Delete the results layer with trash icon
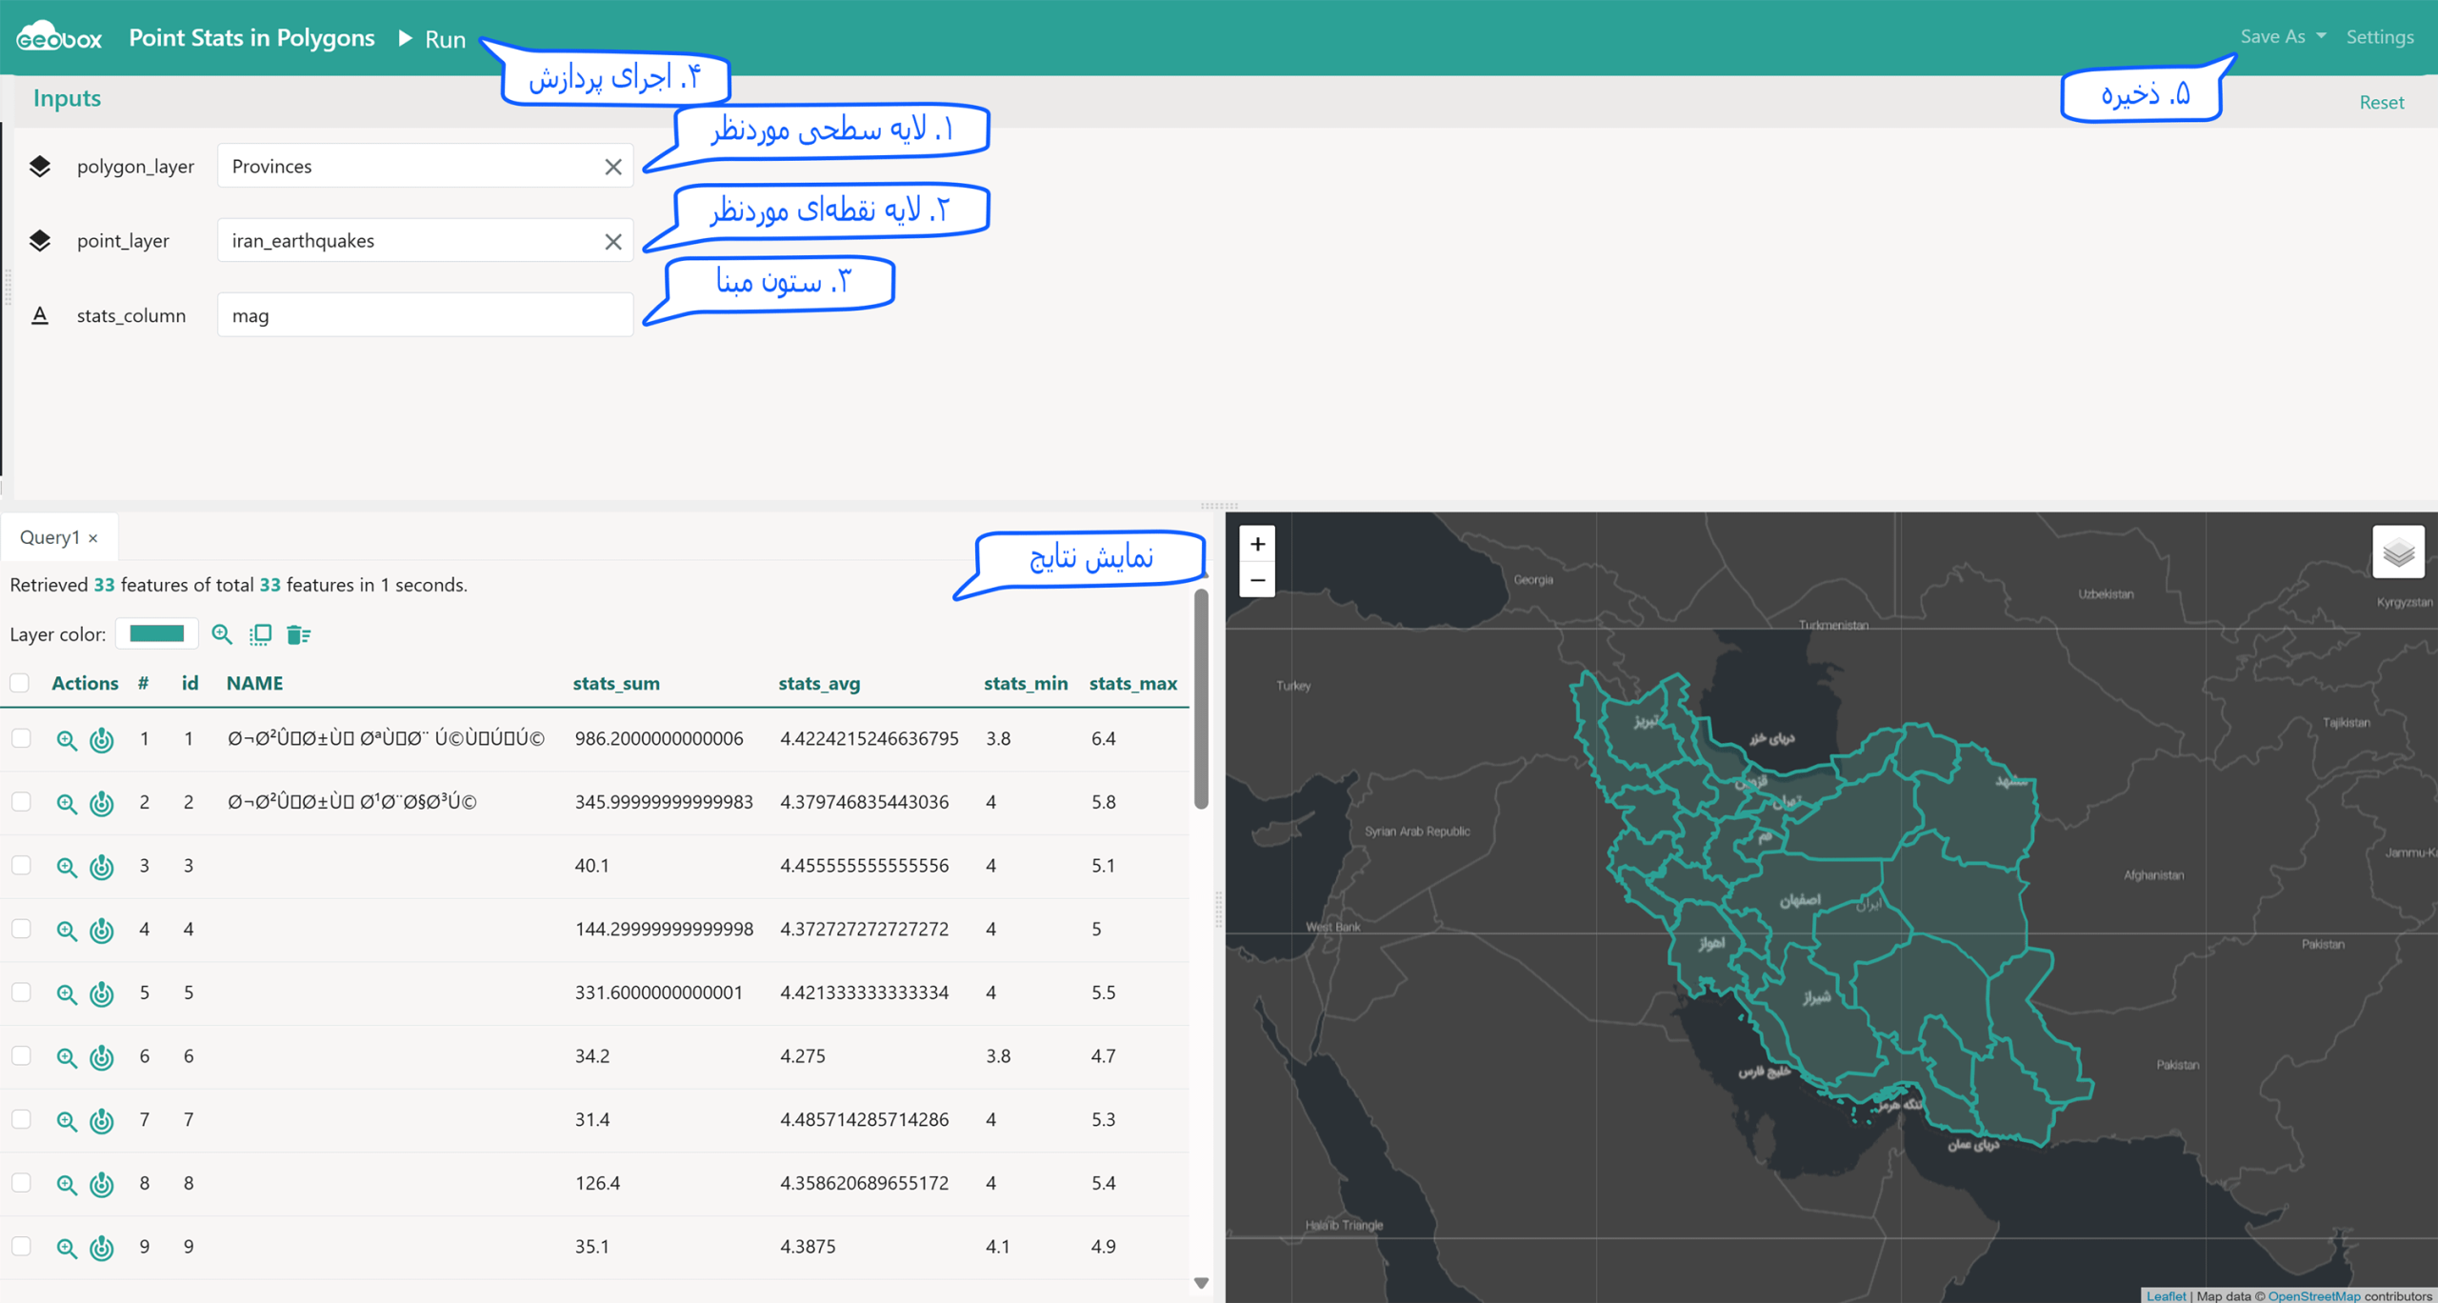This screenshot has width=2438, height=1303. click(x=298, y=634)
